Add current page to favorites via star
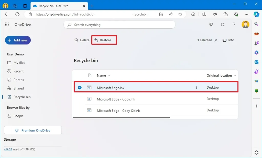262x158 pixels. (x=180, y=15)
